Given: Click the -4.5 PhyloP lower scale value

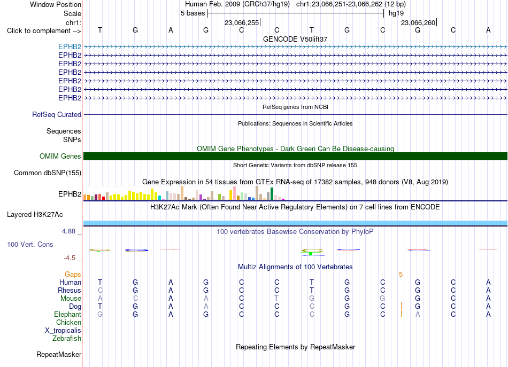Looking at the screenshot, I should pos(70,258).
